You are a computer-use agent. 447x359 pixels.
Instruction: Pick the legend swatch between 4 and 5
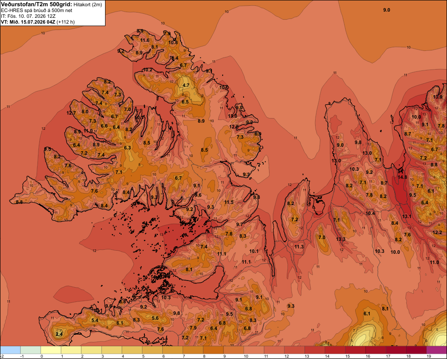(x=132, y=350)
